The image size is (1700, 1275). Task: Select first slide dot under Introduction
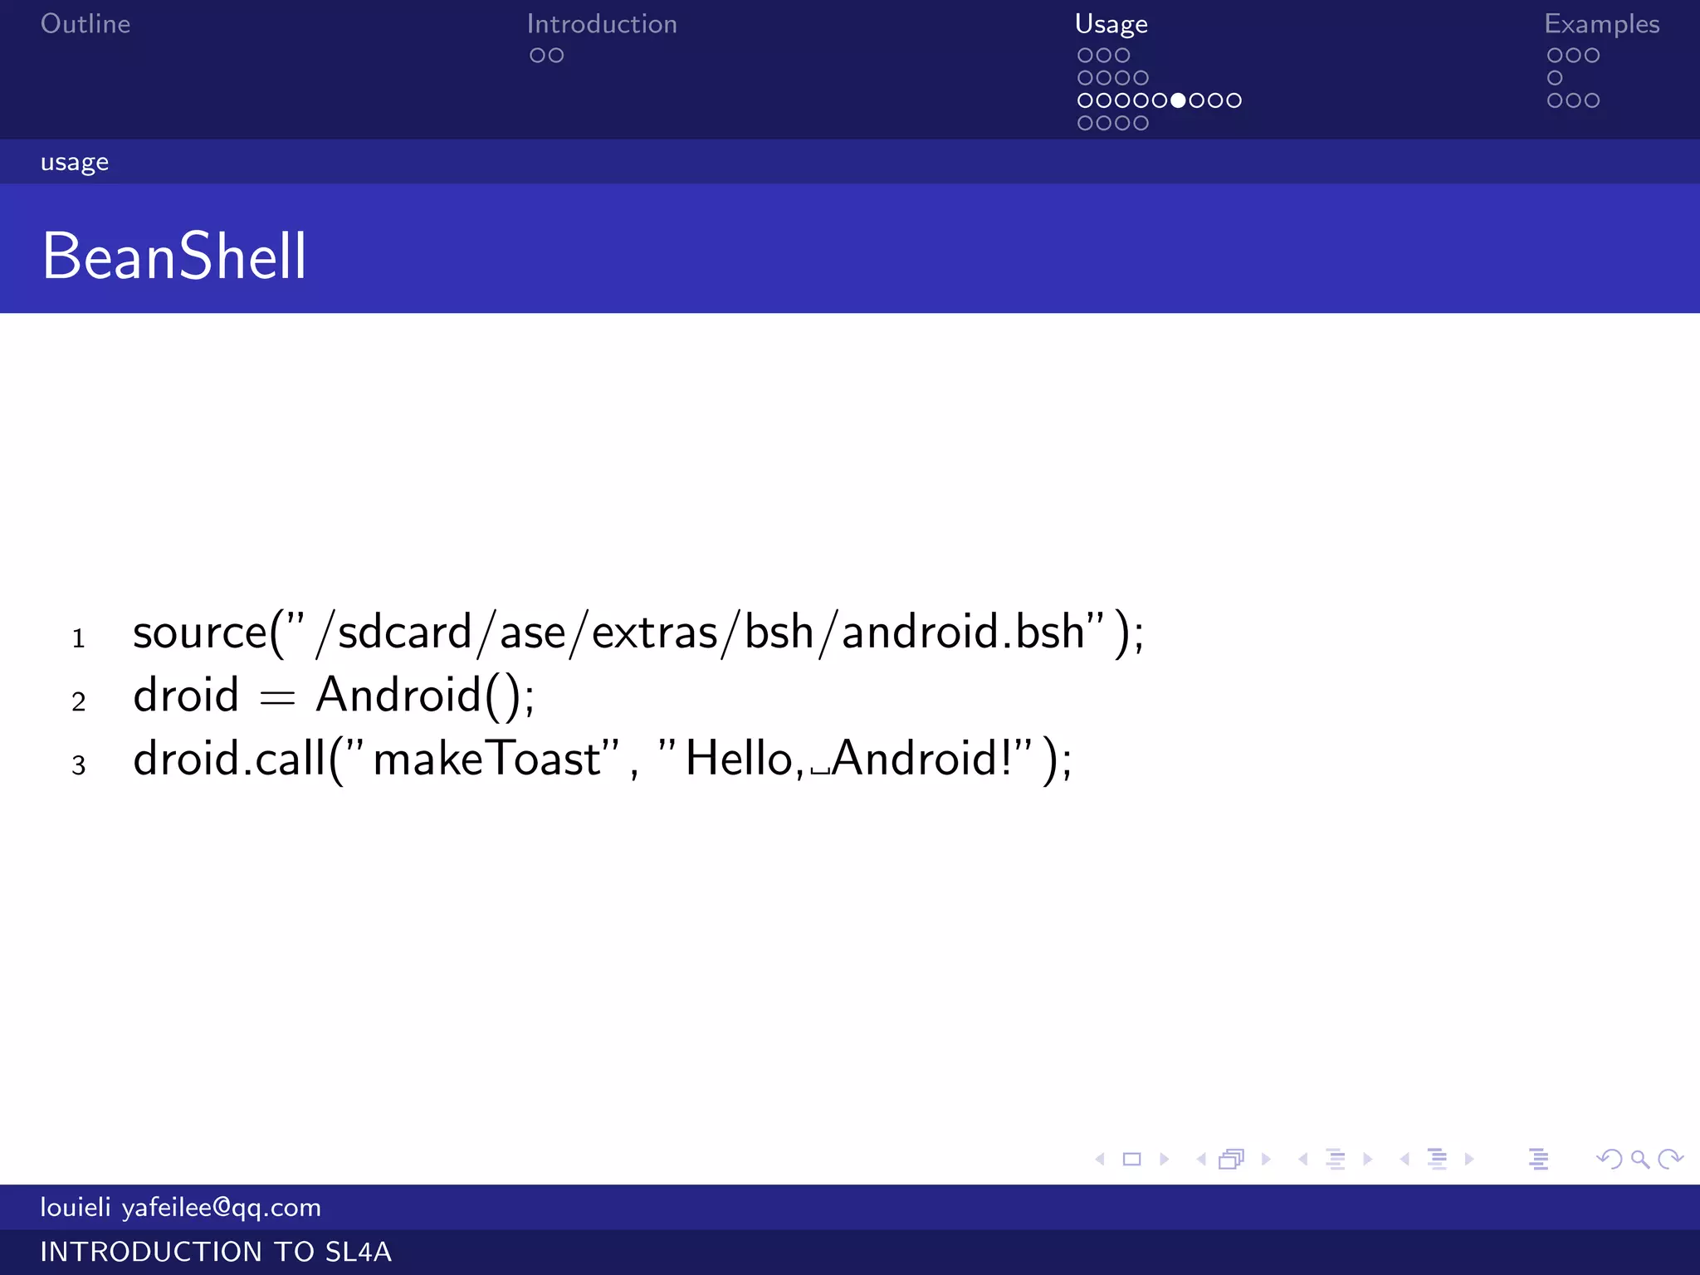(x=537, y=56)
